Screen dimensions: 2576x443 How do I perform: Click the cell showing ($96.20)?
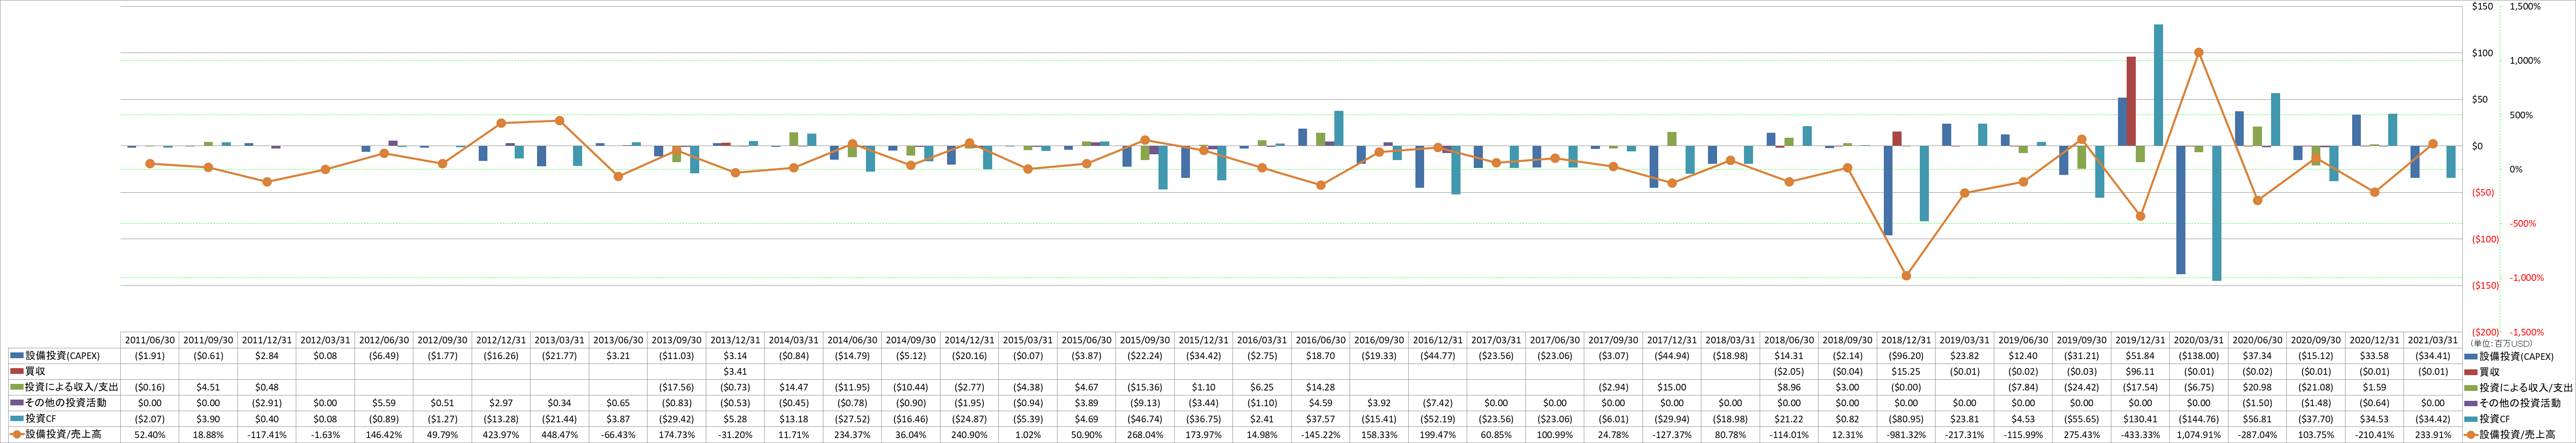coord(1906,356)
